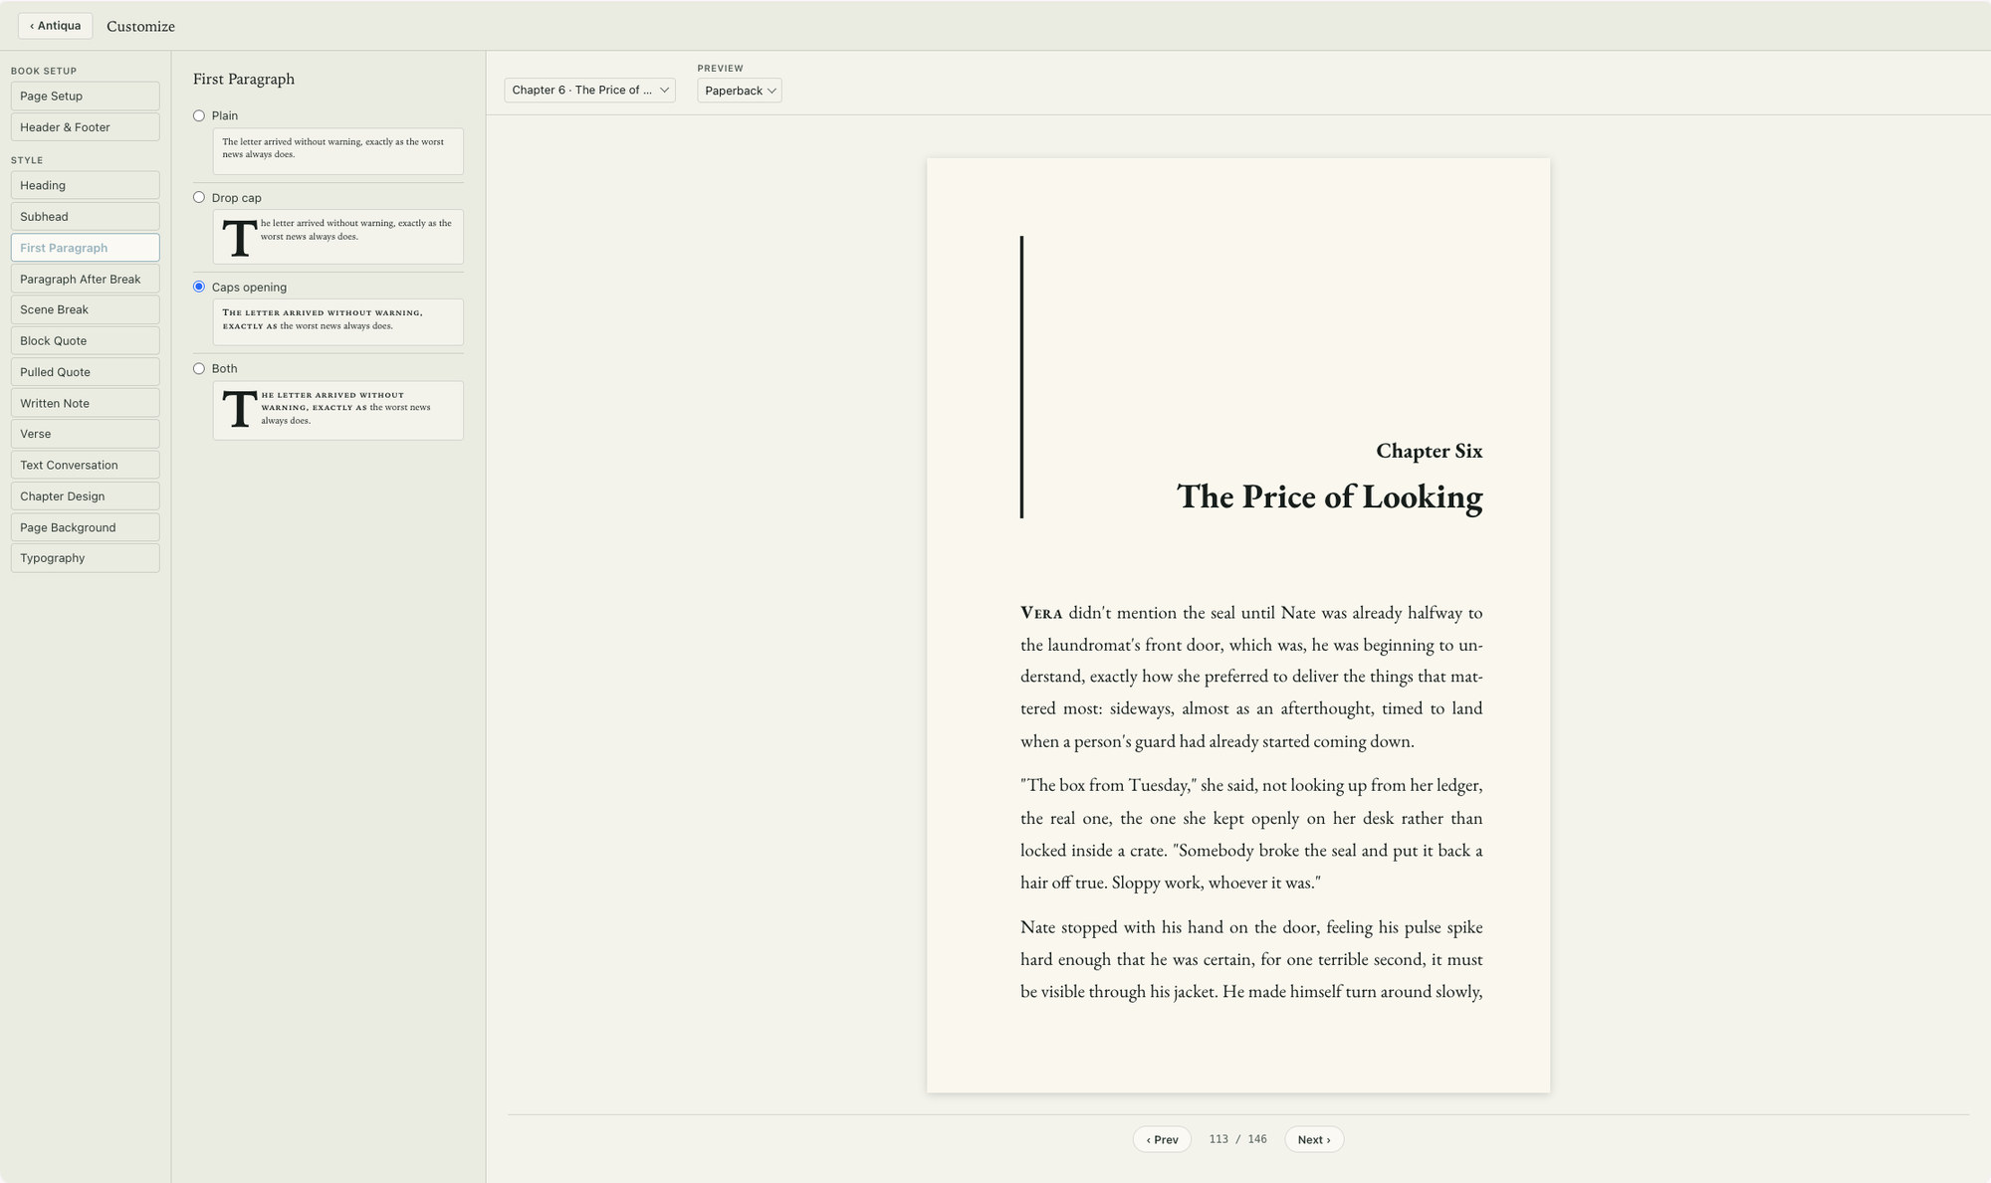Open Paragraph After Break settings
Viewport: 1991px width, 1183px height.
pos(85,279)
